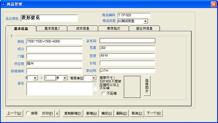Open the 组合件信息 tab
The width and height of the screenshot is (218, 123).
point(144,28)
